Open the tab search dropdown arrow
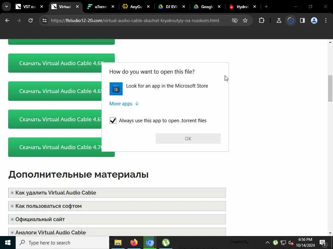Viewport: 333px width, 249px height. tap(7, 6)
